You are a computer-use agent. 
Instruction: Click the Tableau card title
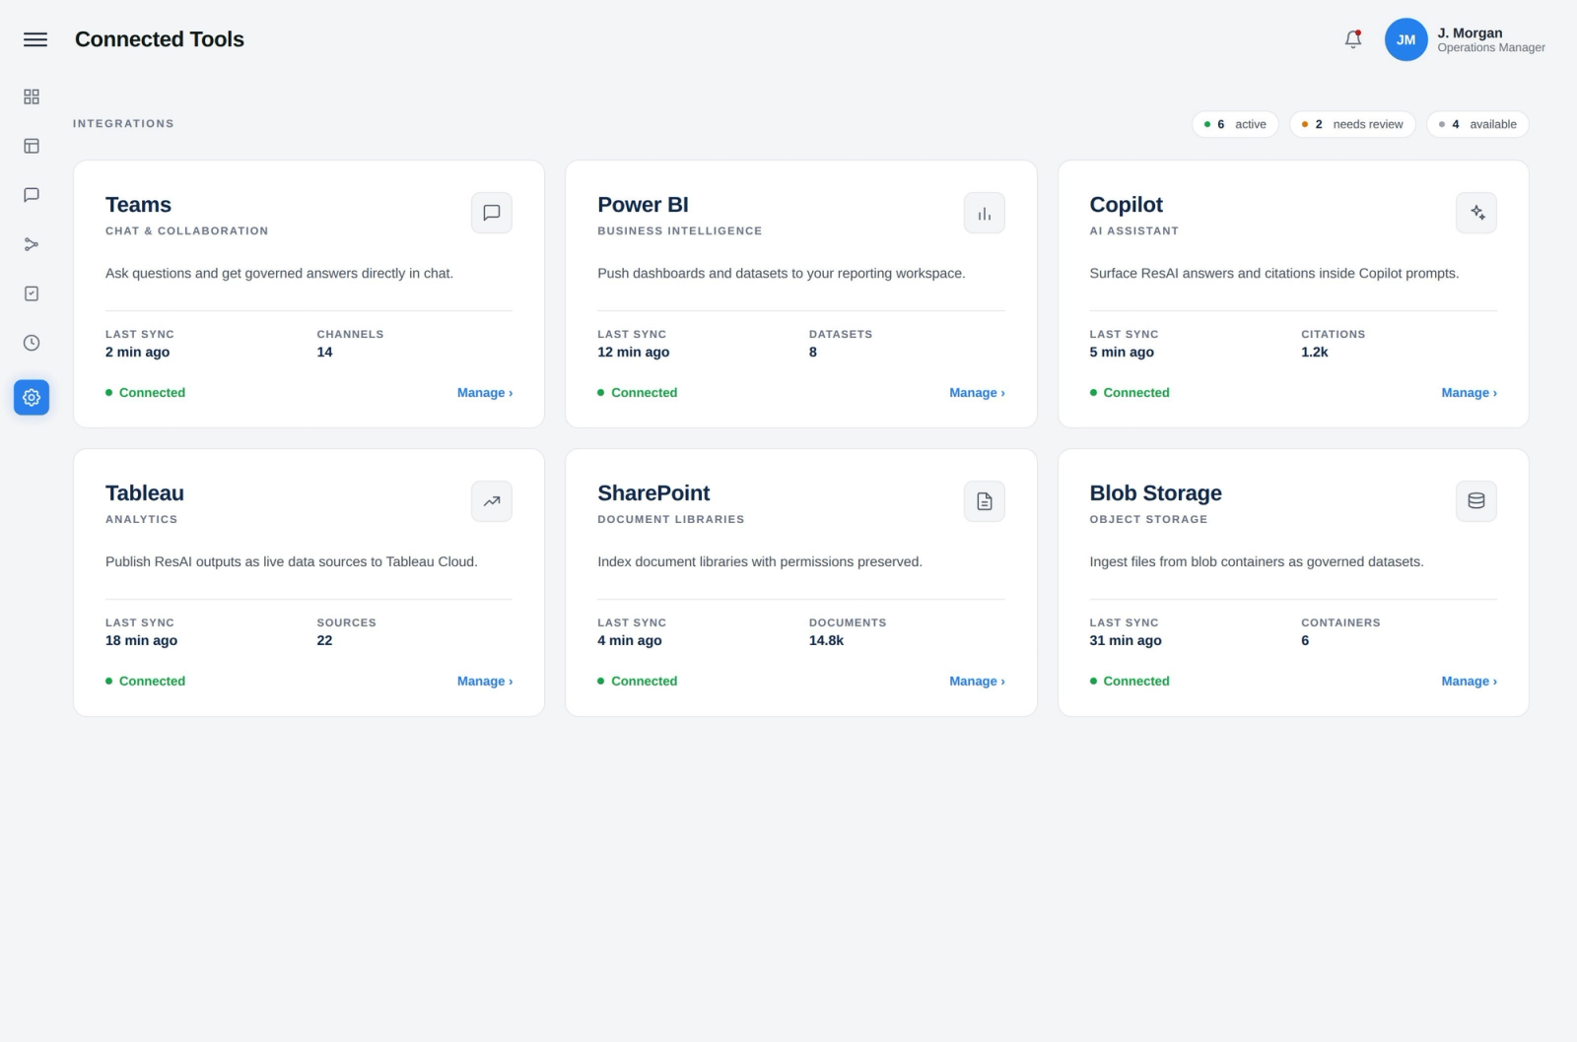[x=145, y=493]
